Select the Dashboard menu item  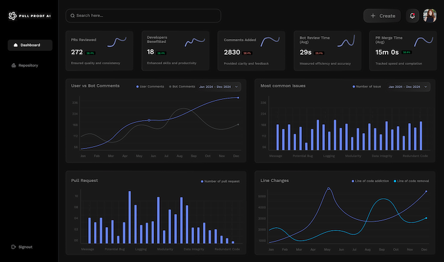(30, 45)
